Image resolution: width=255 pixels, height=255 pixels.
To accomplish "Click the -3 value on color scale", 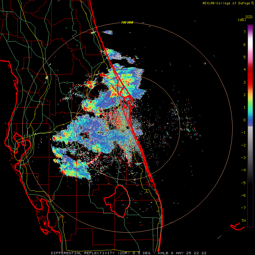I will [x=243, y=158].
